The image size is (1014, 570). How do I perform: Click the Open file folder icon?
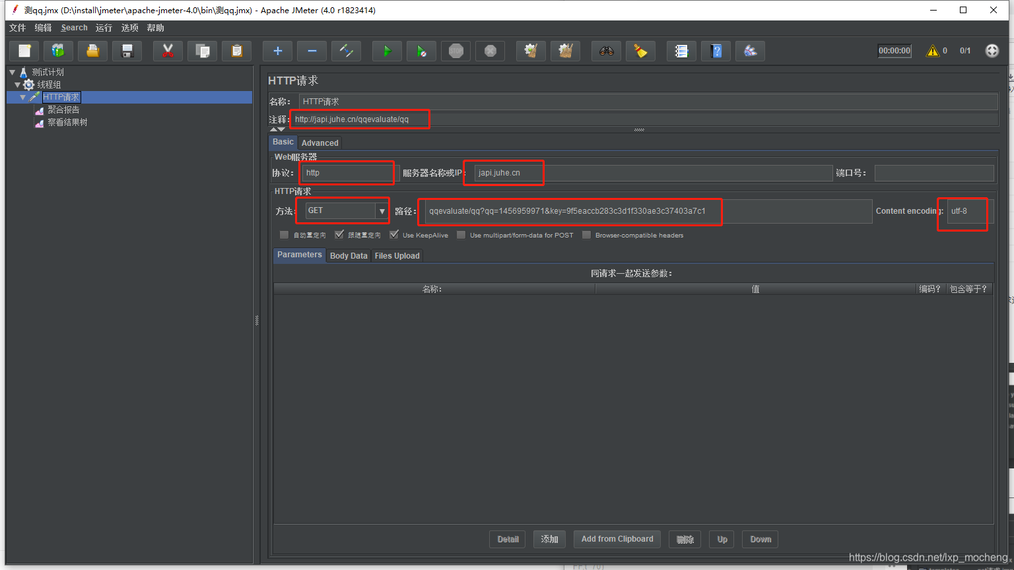click(x=93, y=51)
